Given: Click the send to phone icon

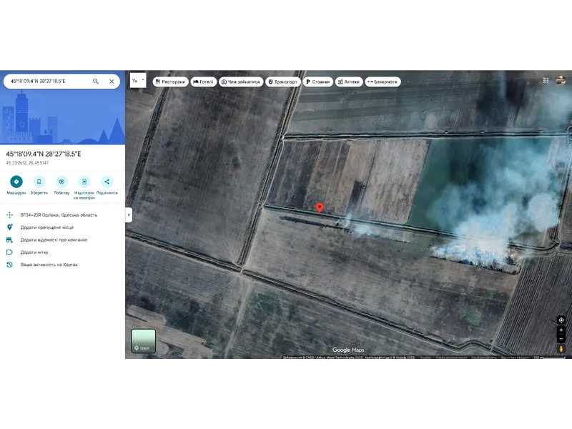Looking at the screenshot, I should click(x=84, y=182).
